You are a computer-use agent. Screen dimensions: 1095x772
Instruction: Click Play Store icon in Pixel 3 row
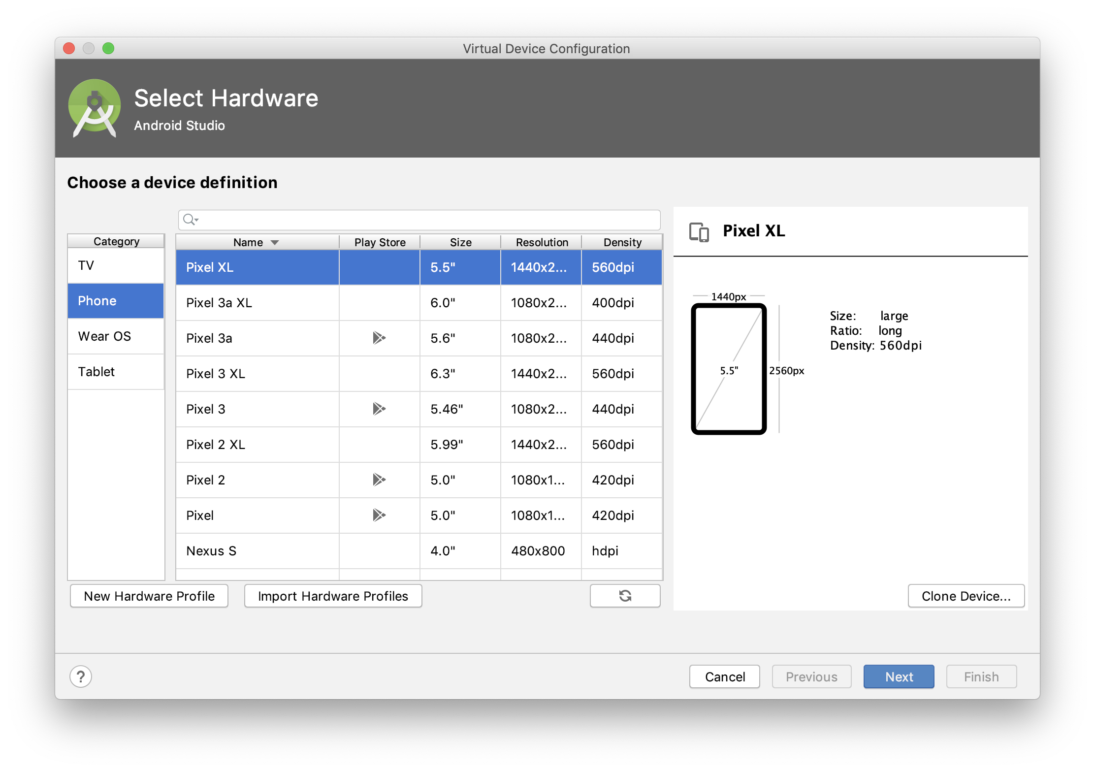379,409
